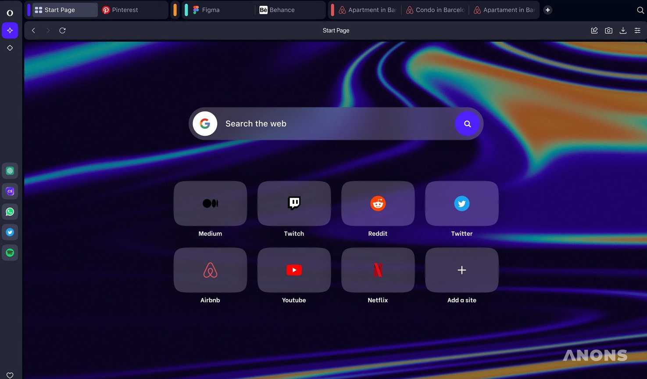Screen dimensions: 647x379
Task: Click the purple search magnifier button
Action: (x=467, y=124)
